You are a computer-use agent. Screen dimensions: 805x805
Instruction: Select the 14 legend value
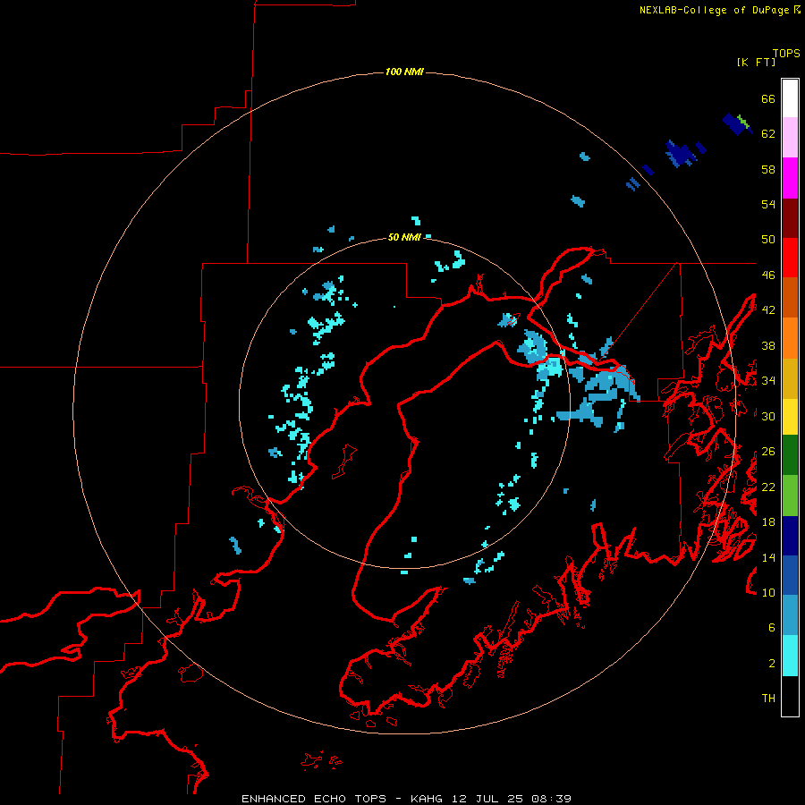[768, 557]
